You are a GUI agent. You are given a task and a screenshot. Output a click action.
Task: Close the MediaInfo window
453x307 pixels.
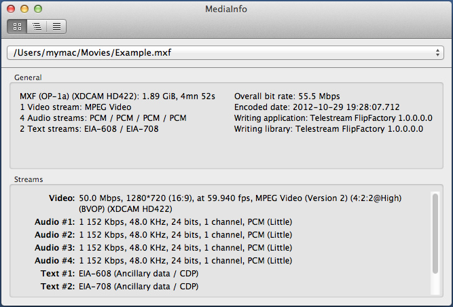coord(11,9)
